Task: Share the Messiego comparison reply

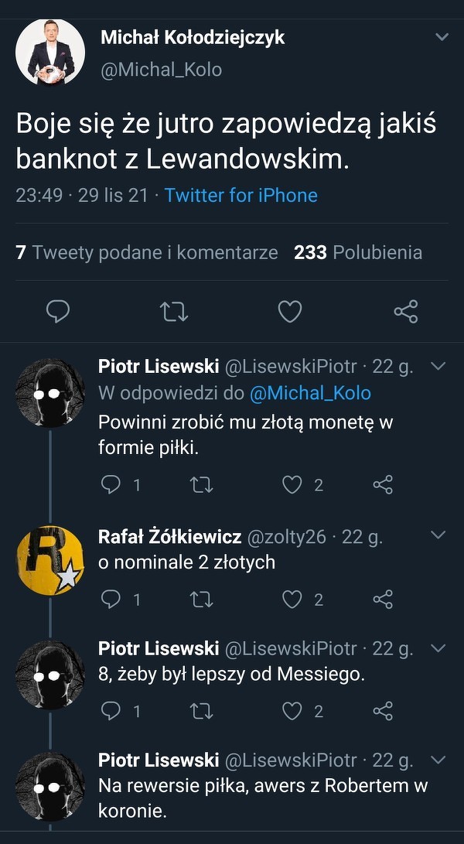Action: click(383, 710)
